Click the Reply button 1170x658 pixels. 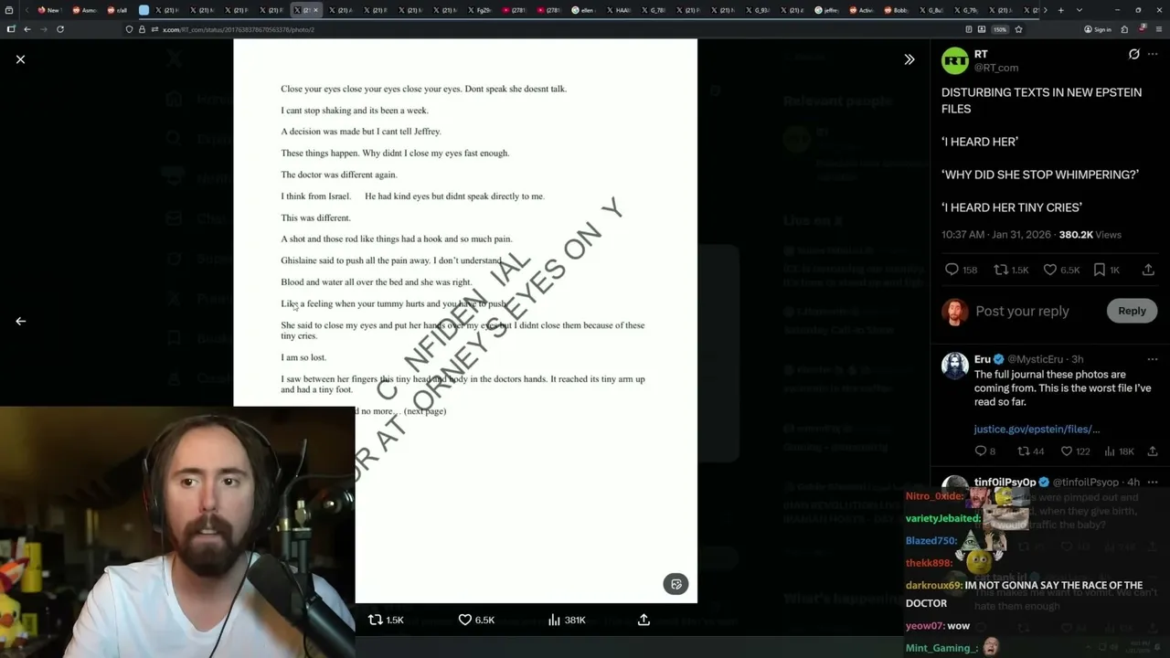[x=1132, y=311]
